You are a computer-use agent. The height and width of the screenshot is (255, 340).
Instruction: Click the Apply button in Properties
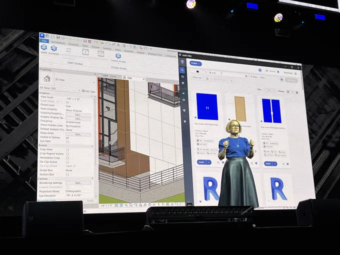coord(90,200)
